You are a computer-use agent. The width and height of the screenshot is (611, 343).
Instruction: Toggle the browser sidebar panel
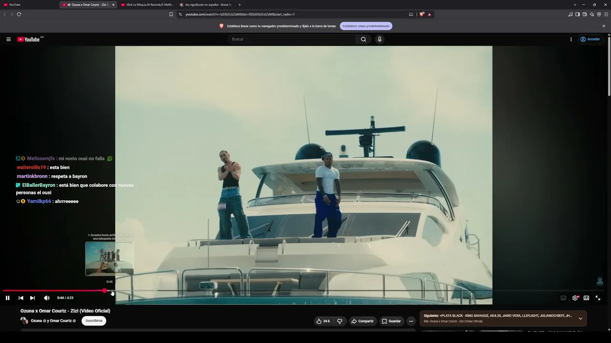[x=578, y=14]
